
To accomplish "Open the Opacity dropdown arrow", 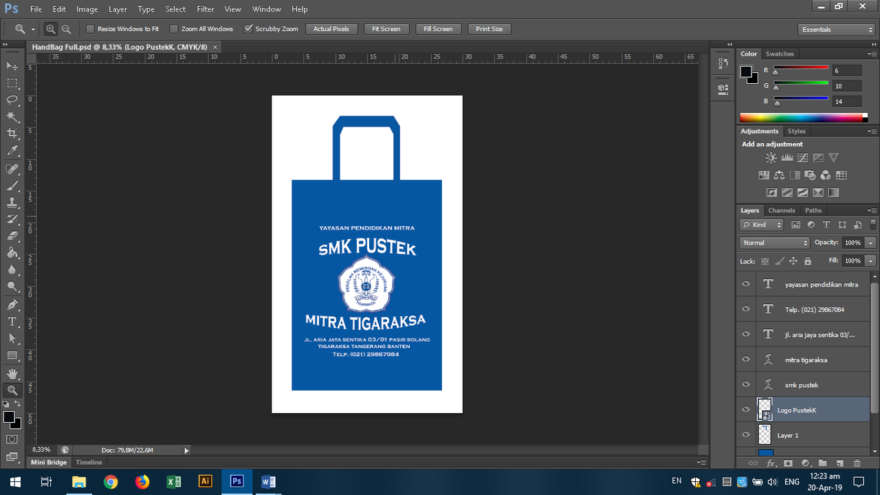I will (x=871, y=243).
